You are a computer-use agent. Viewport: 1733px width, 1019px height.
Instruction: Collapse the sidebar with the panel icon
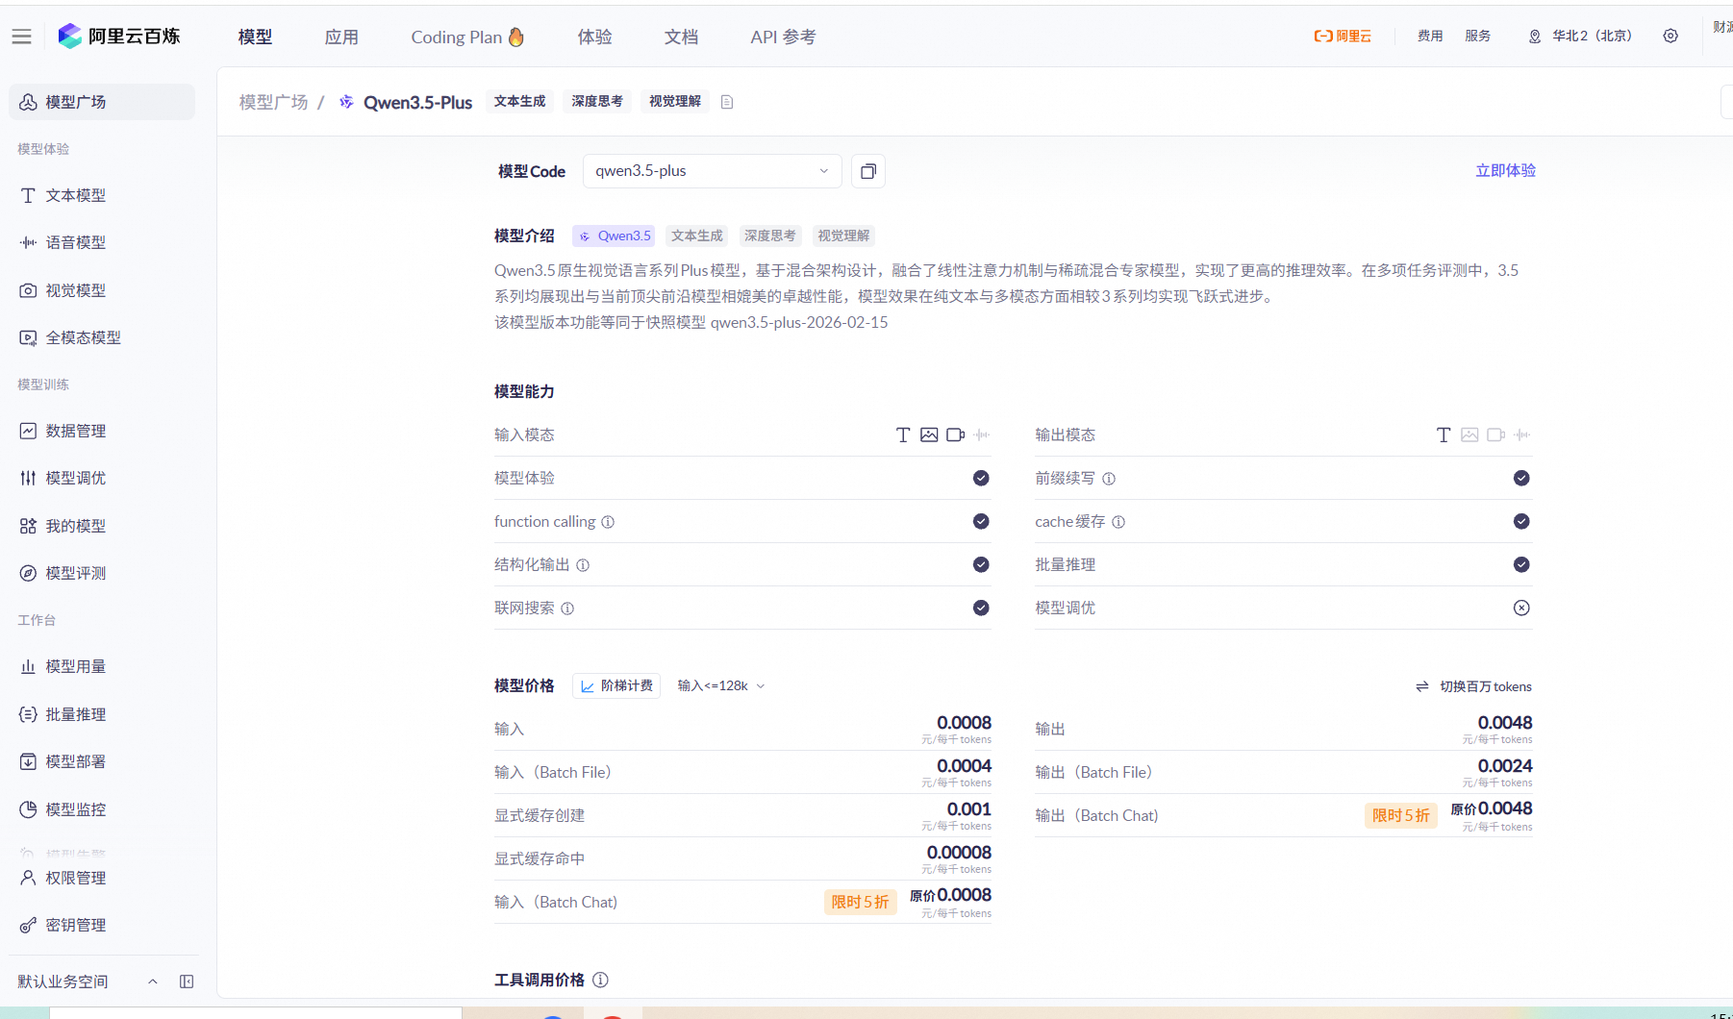[x=187, y=982]
